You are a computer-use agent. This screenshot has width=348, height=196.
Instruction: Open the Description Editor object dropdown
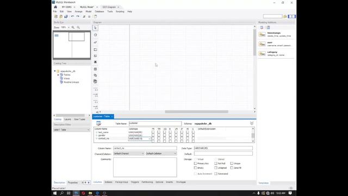71,130
